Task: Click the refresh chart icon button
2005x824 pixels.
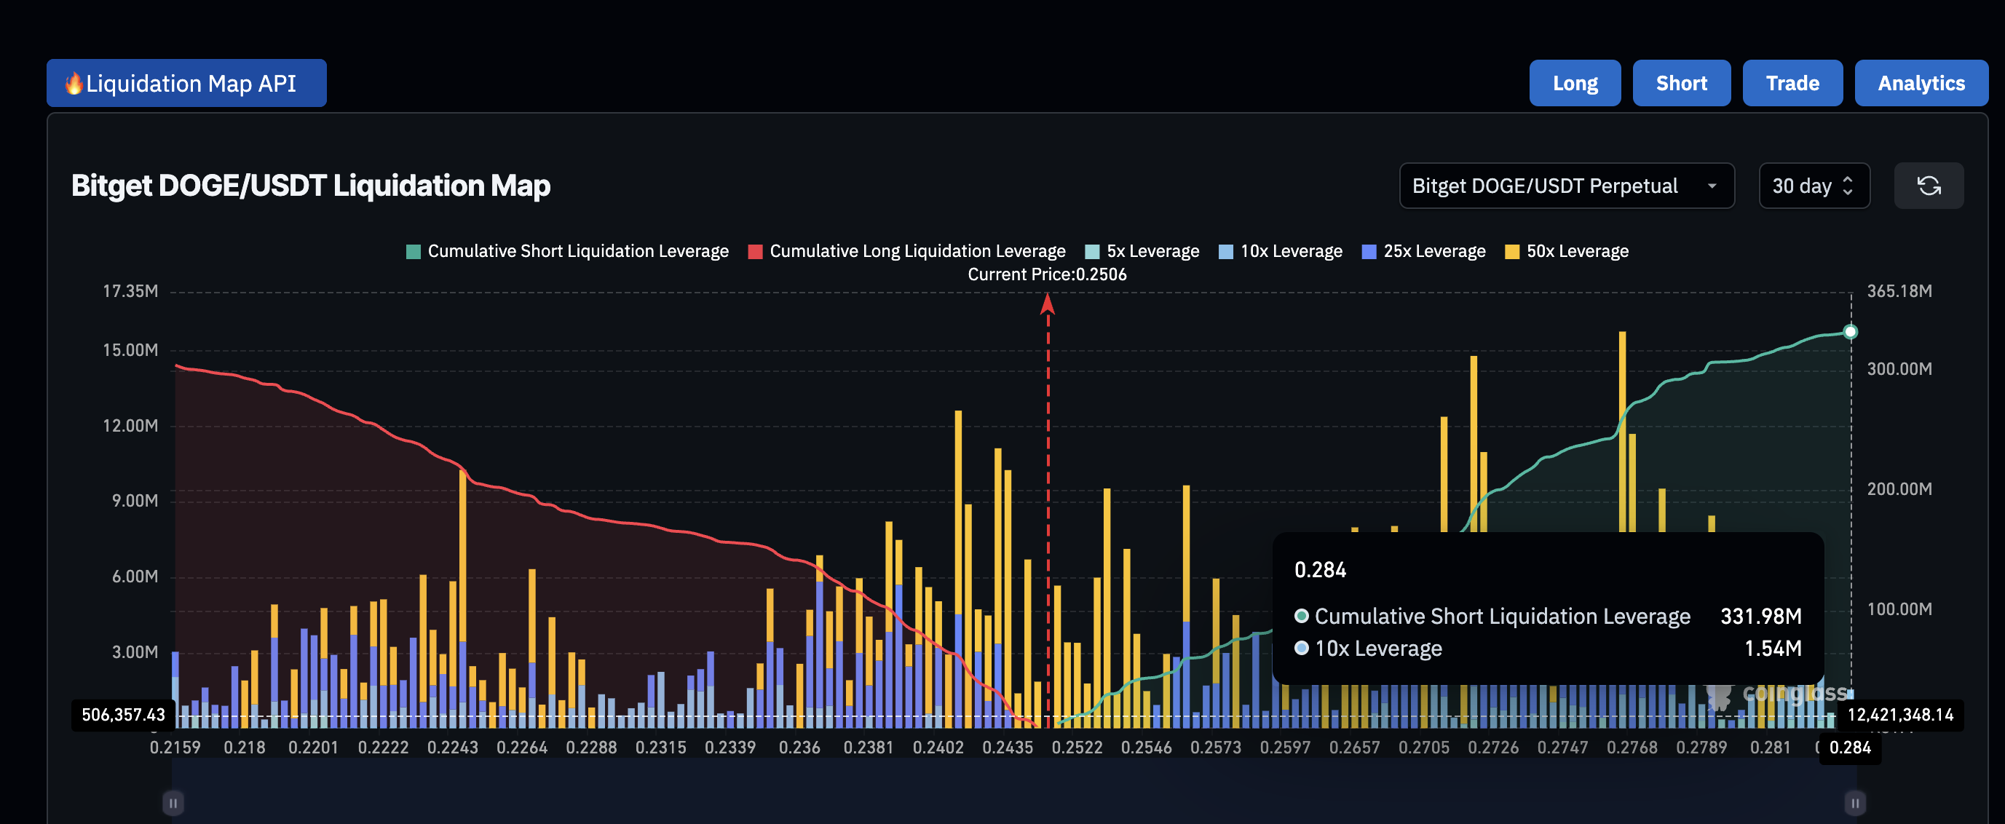Action: [x=1928, y=186]
